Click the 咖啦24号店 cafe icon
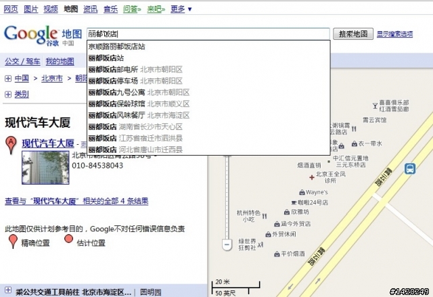Viewport: 433px width, 297px height. tap(294, 202)
